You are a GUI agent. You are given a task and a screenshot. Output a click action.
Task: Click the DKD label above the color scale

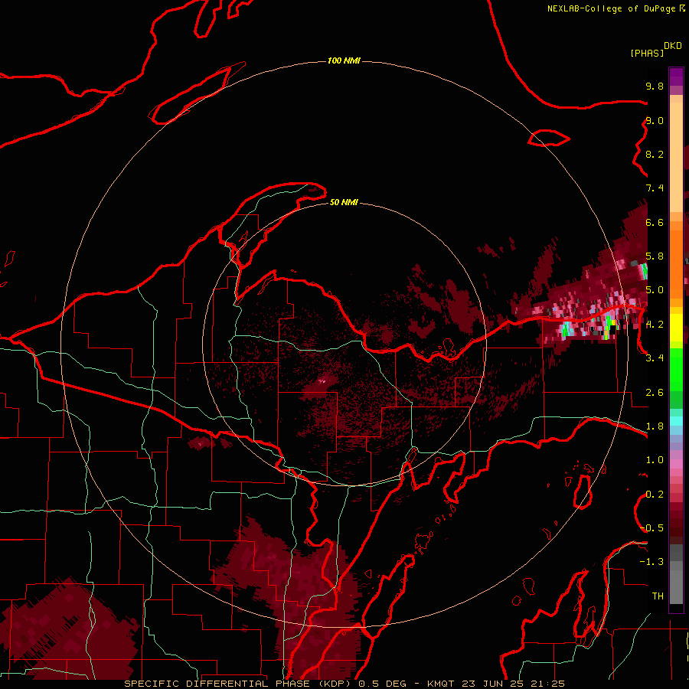(673, 46)
